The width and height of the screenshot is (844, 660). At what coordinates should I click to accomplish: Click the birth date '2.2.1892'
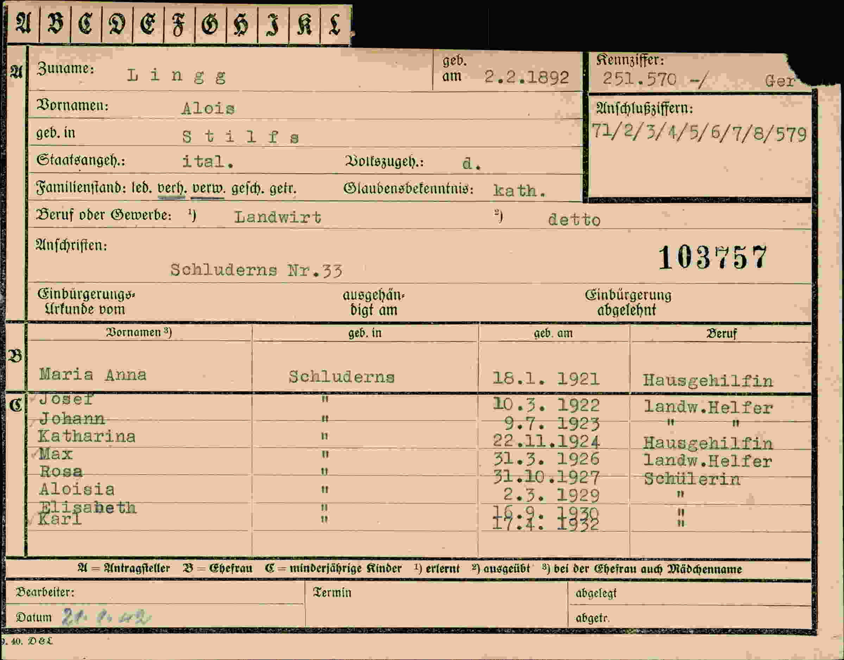(527, 78)
